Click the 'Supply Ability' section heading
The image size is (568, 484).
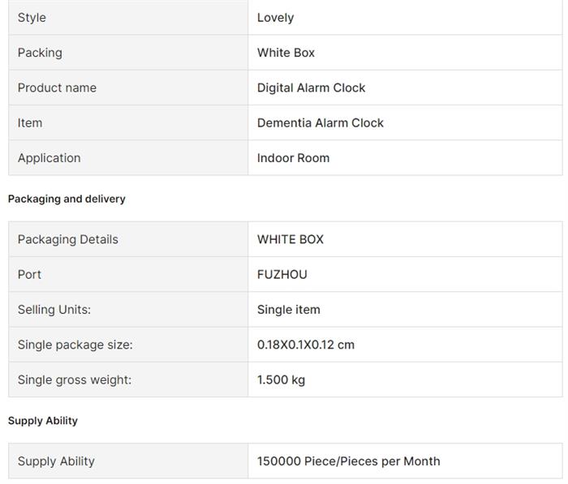coord(42,421)
